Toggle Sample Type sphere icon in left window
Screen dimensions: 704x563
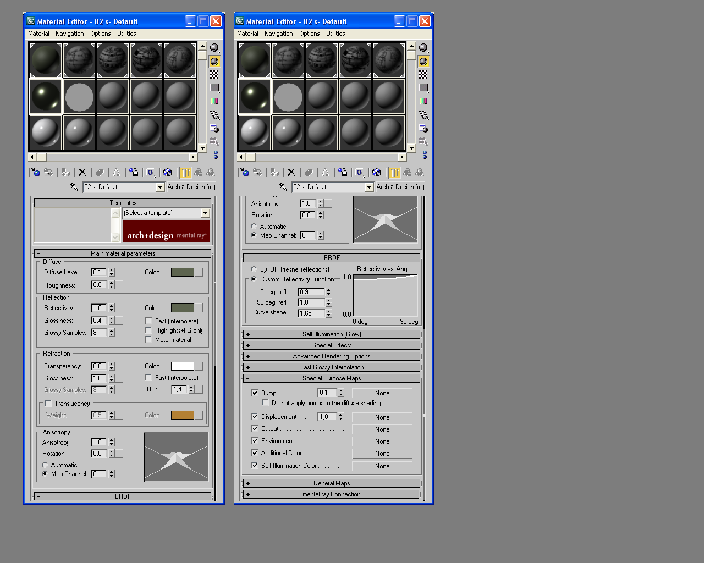[x=215, y=48]
